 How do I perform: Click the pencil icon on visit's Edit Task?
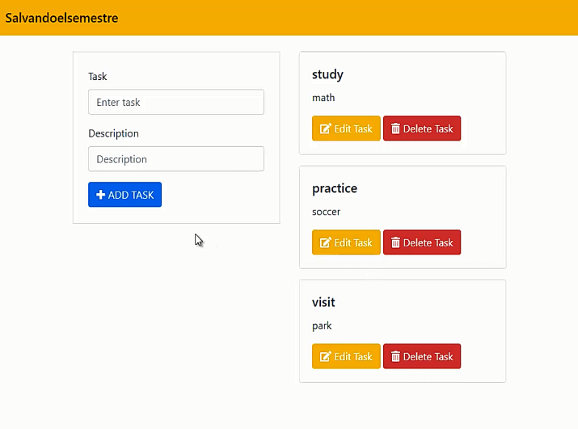(x=325, y=356)
